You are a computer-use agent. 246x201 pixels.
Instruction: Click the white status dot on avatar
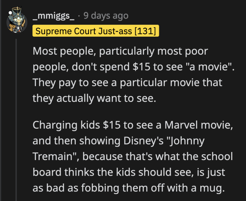pos(10,13)
